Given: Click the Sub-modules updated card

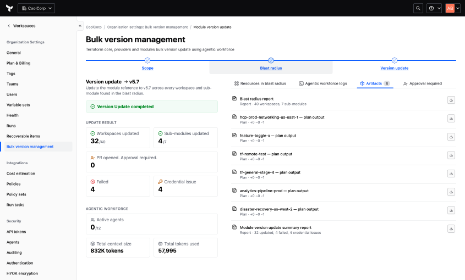Looking at the screenshot, I should (x=185, y=138).
